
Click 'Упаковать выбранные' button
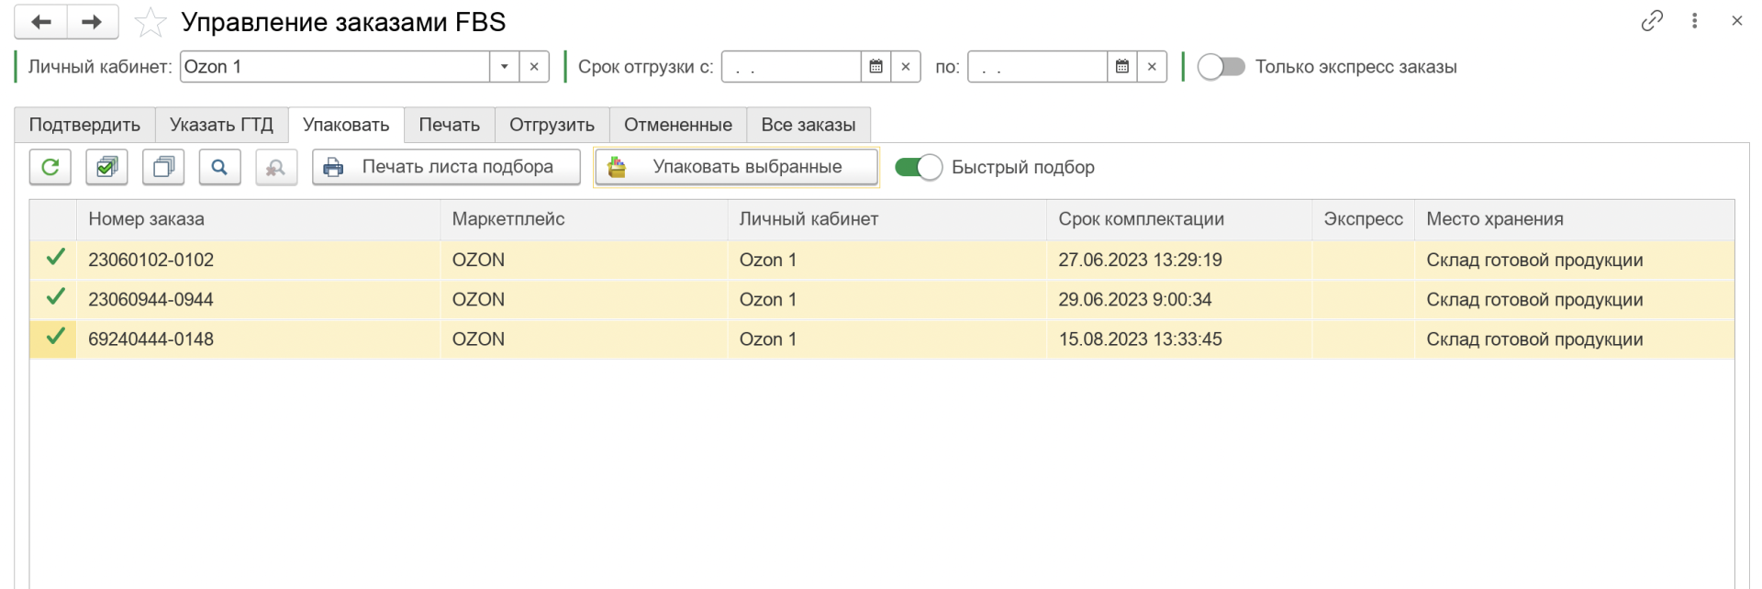(736, 167)
